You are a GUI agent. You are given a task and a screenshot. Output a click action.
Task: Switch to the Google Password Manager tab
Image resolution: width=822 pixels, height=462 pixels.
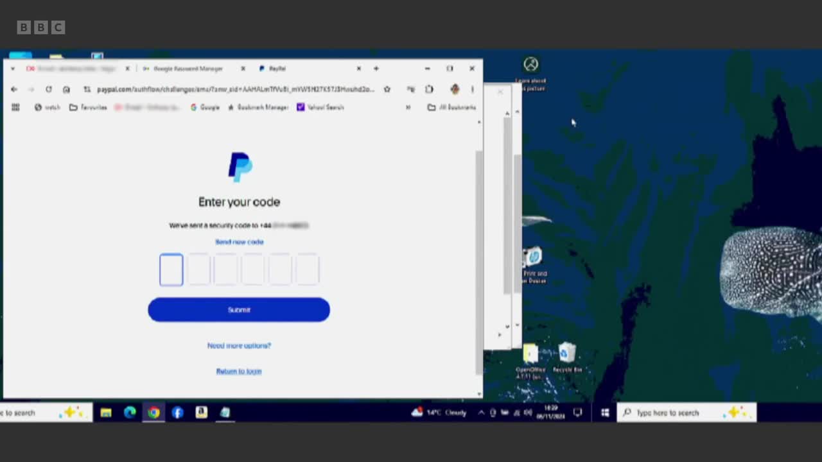click(188, 69)
